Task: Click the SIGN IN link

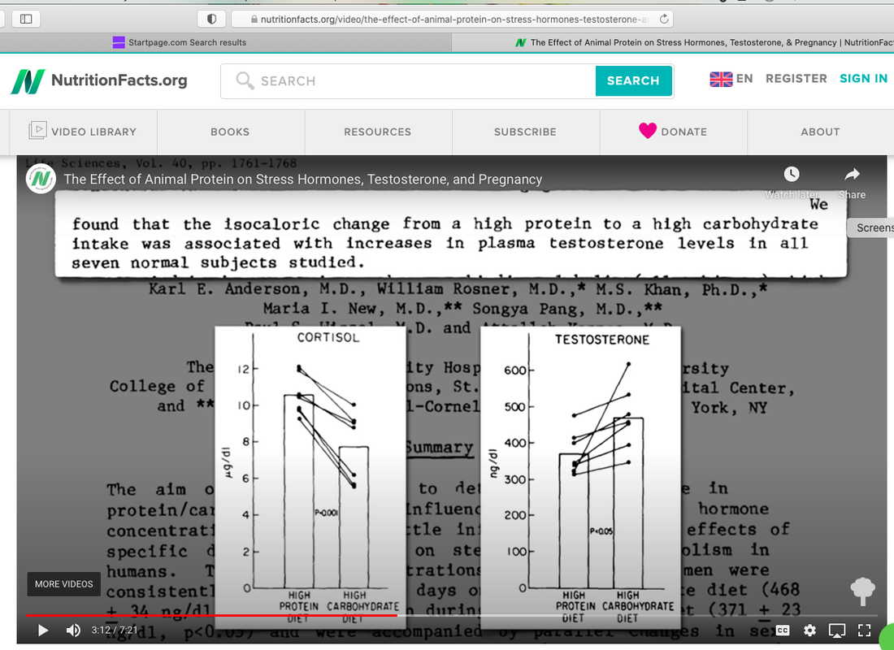Action: [863, 79]
